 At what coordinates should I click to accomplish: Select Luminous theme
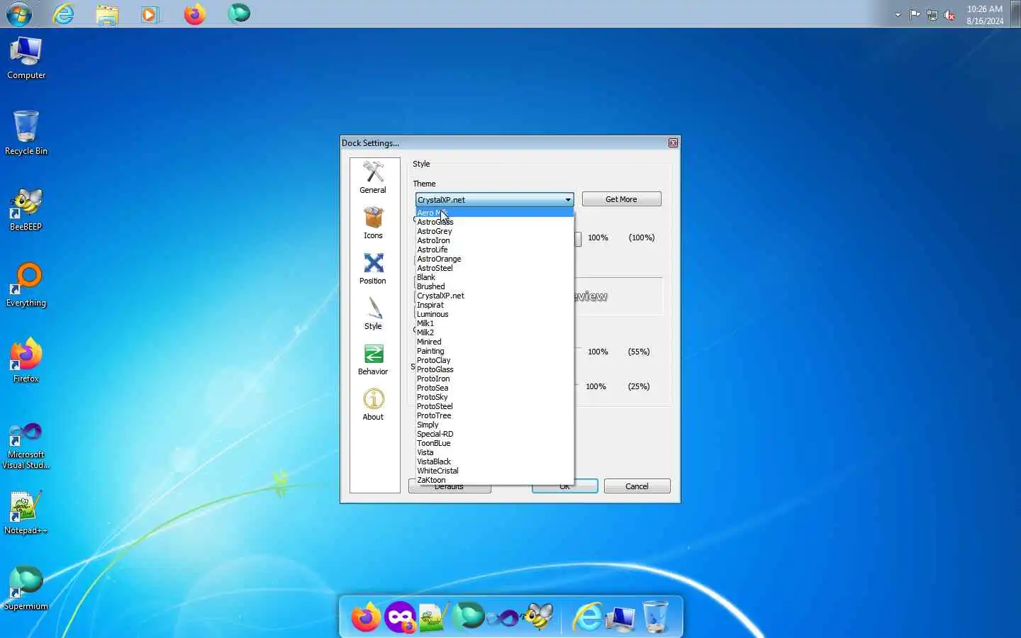pos(494,314)
